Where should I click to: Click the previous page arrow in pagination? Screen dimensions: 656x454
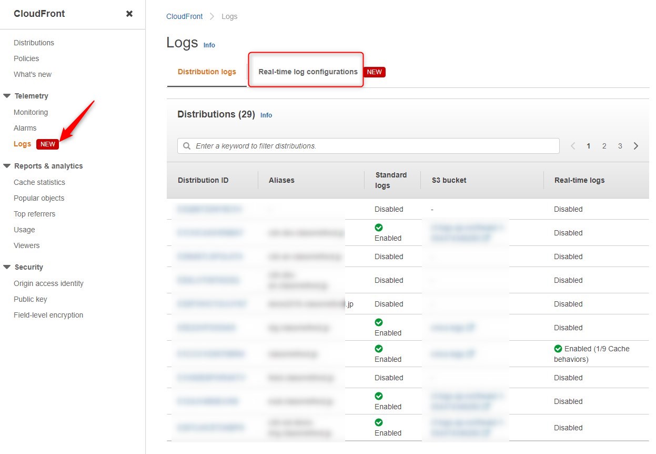point(573,145)
